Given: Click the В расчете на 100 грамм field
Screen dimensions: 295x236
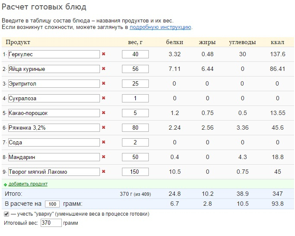Looking at the screenshot, I should tap(52, 204).
